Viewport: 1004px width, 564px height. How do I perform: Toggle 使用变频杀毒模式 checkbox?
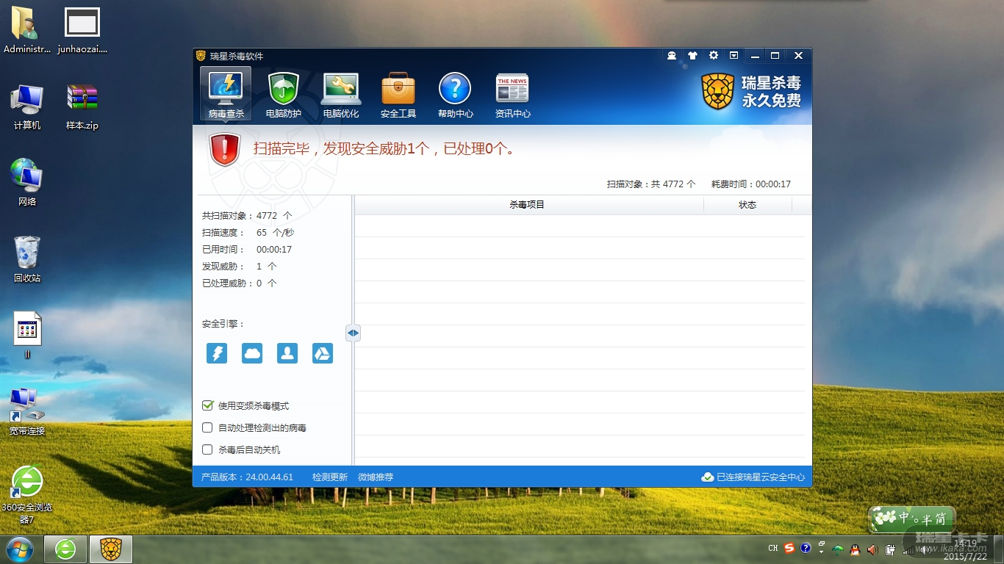(207, 405)
